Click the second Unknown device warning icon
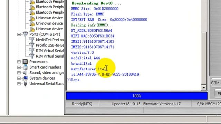Viewport: 221px width, 124px height. (32, 24)
